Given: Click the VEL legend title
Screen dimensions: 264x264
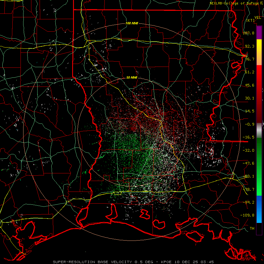Looking at the screenshot, I should click(x=258, y=18).
